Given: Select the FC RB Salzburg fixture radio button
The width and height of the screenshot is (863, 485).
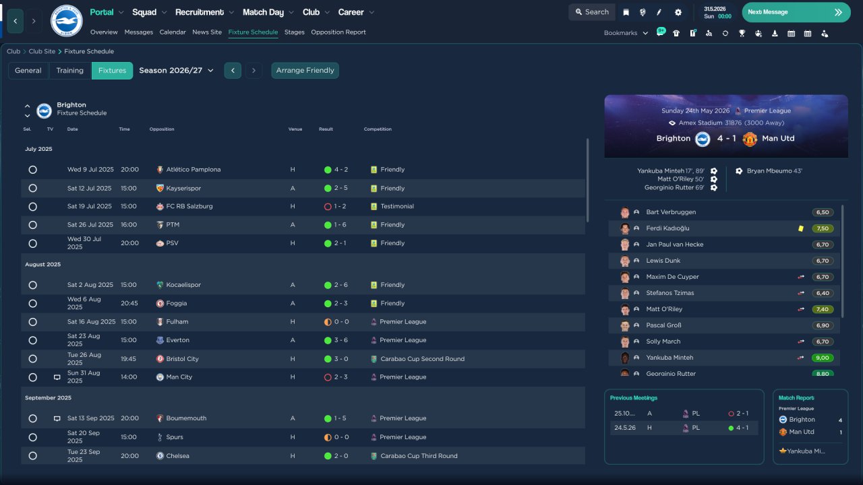Looking at the screenshot, I should 32,207.
